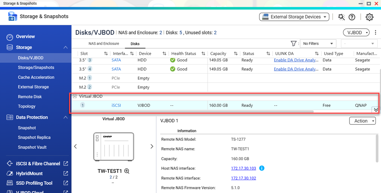Open the global settings gear icon

click(369, 17)
